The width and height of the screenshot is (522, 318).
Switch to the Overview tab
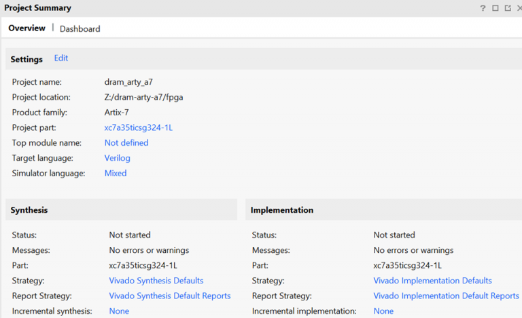coord(27,28)
